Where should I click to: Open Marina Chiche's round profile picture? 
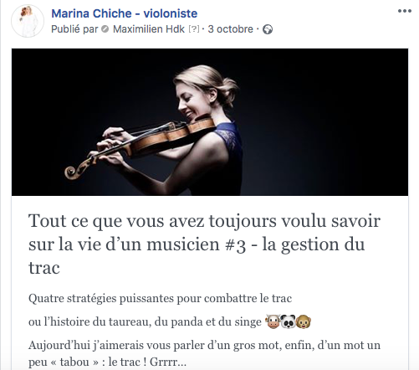28,21
